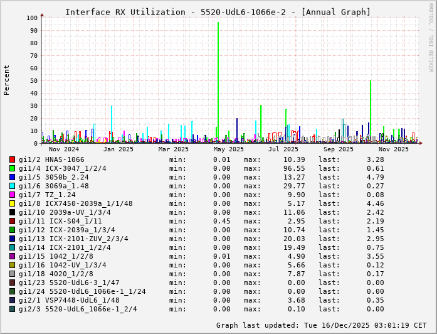Click the Jan 2025 x-axis label

(118, 149)
